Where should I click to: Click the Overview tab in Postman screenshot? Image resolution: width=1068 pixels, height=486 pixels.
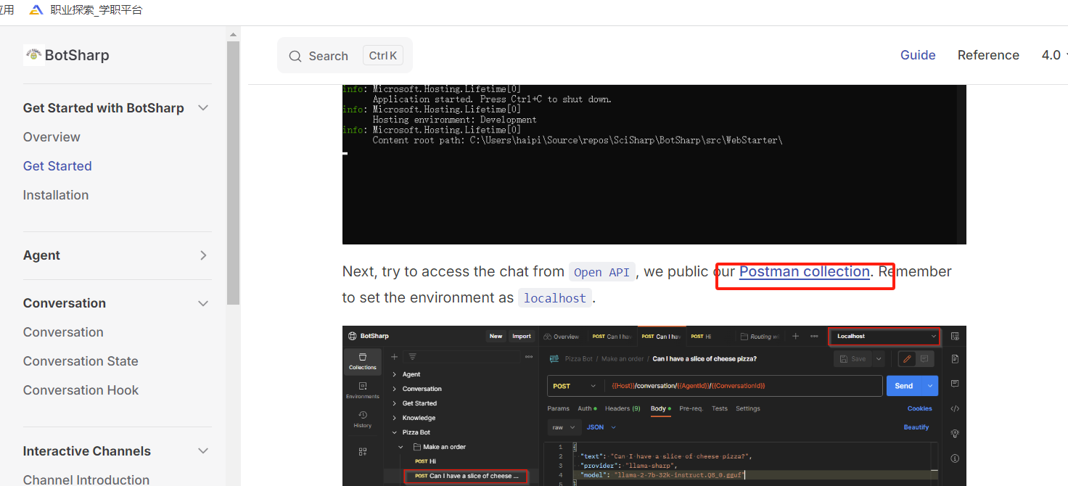coord(562,337)
